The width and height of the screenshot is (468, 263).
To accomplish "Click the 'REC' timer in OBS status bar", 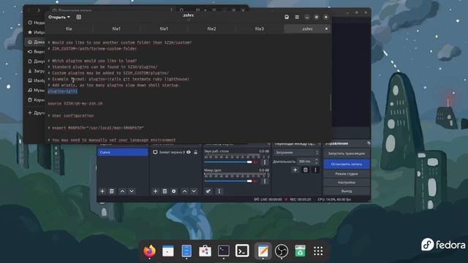I will [x=301, y=199].
